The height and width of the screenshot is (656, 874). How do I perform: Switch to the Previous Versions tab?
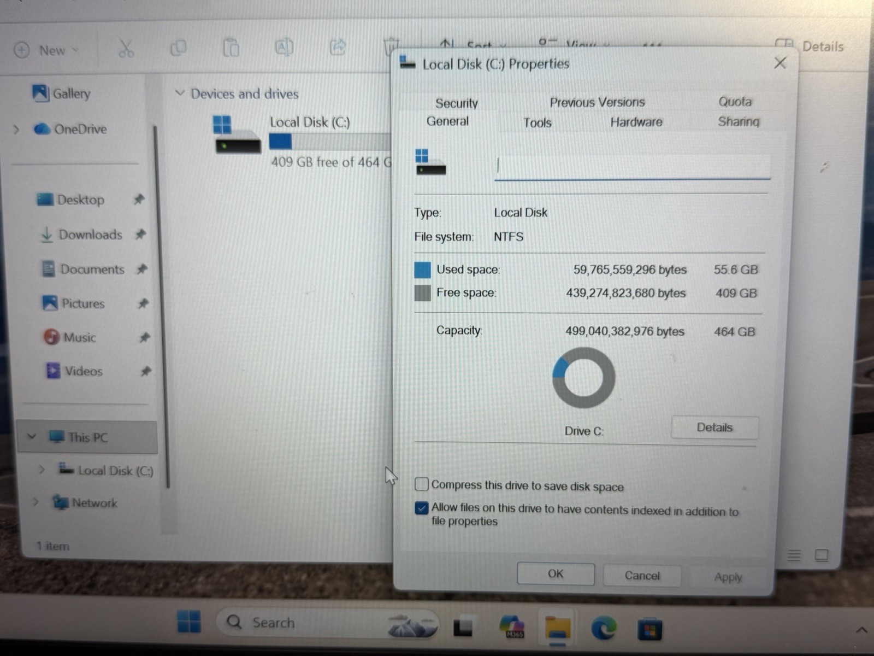(597, 102)
